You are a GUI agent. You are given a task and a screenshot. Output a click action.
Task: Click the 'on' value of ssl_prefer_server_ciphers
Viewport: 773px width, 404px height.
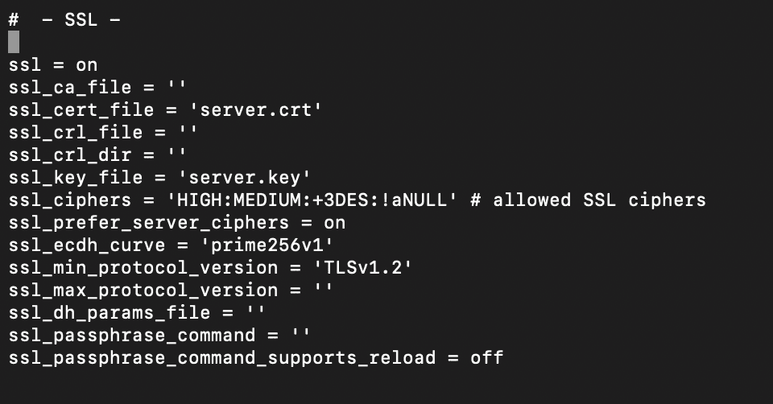pyautogui.click(x=334, y=223)
